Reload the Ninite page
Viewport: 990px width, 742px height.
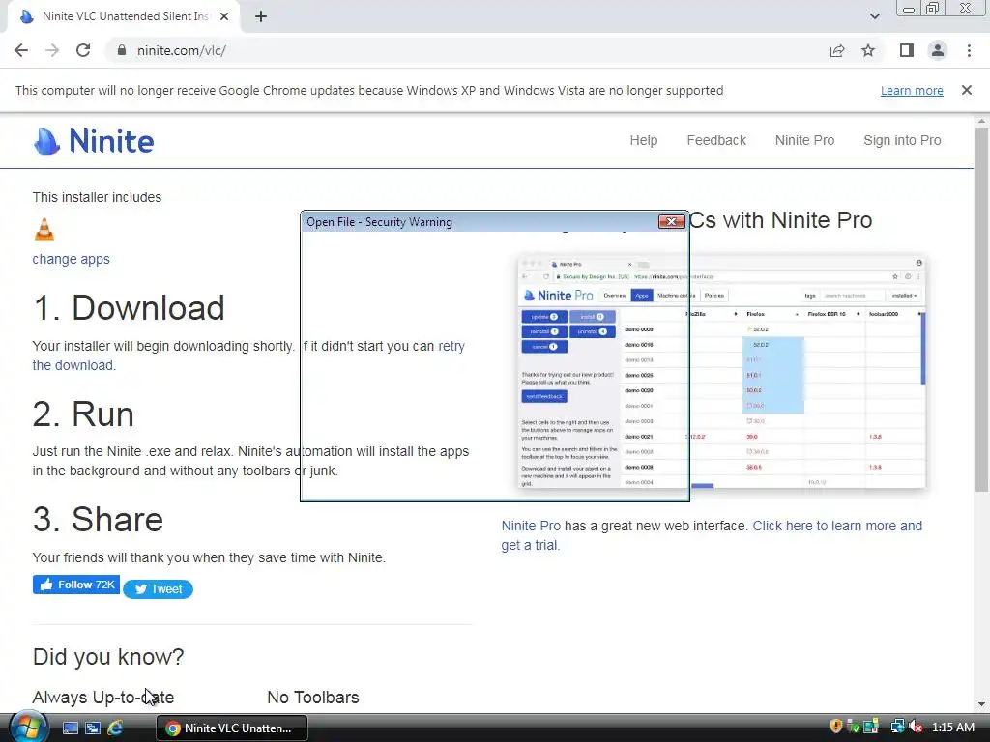pos(83,50)
